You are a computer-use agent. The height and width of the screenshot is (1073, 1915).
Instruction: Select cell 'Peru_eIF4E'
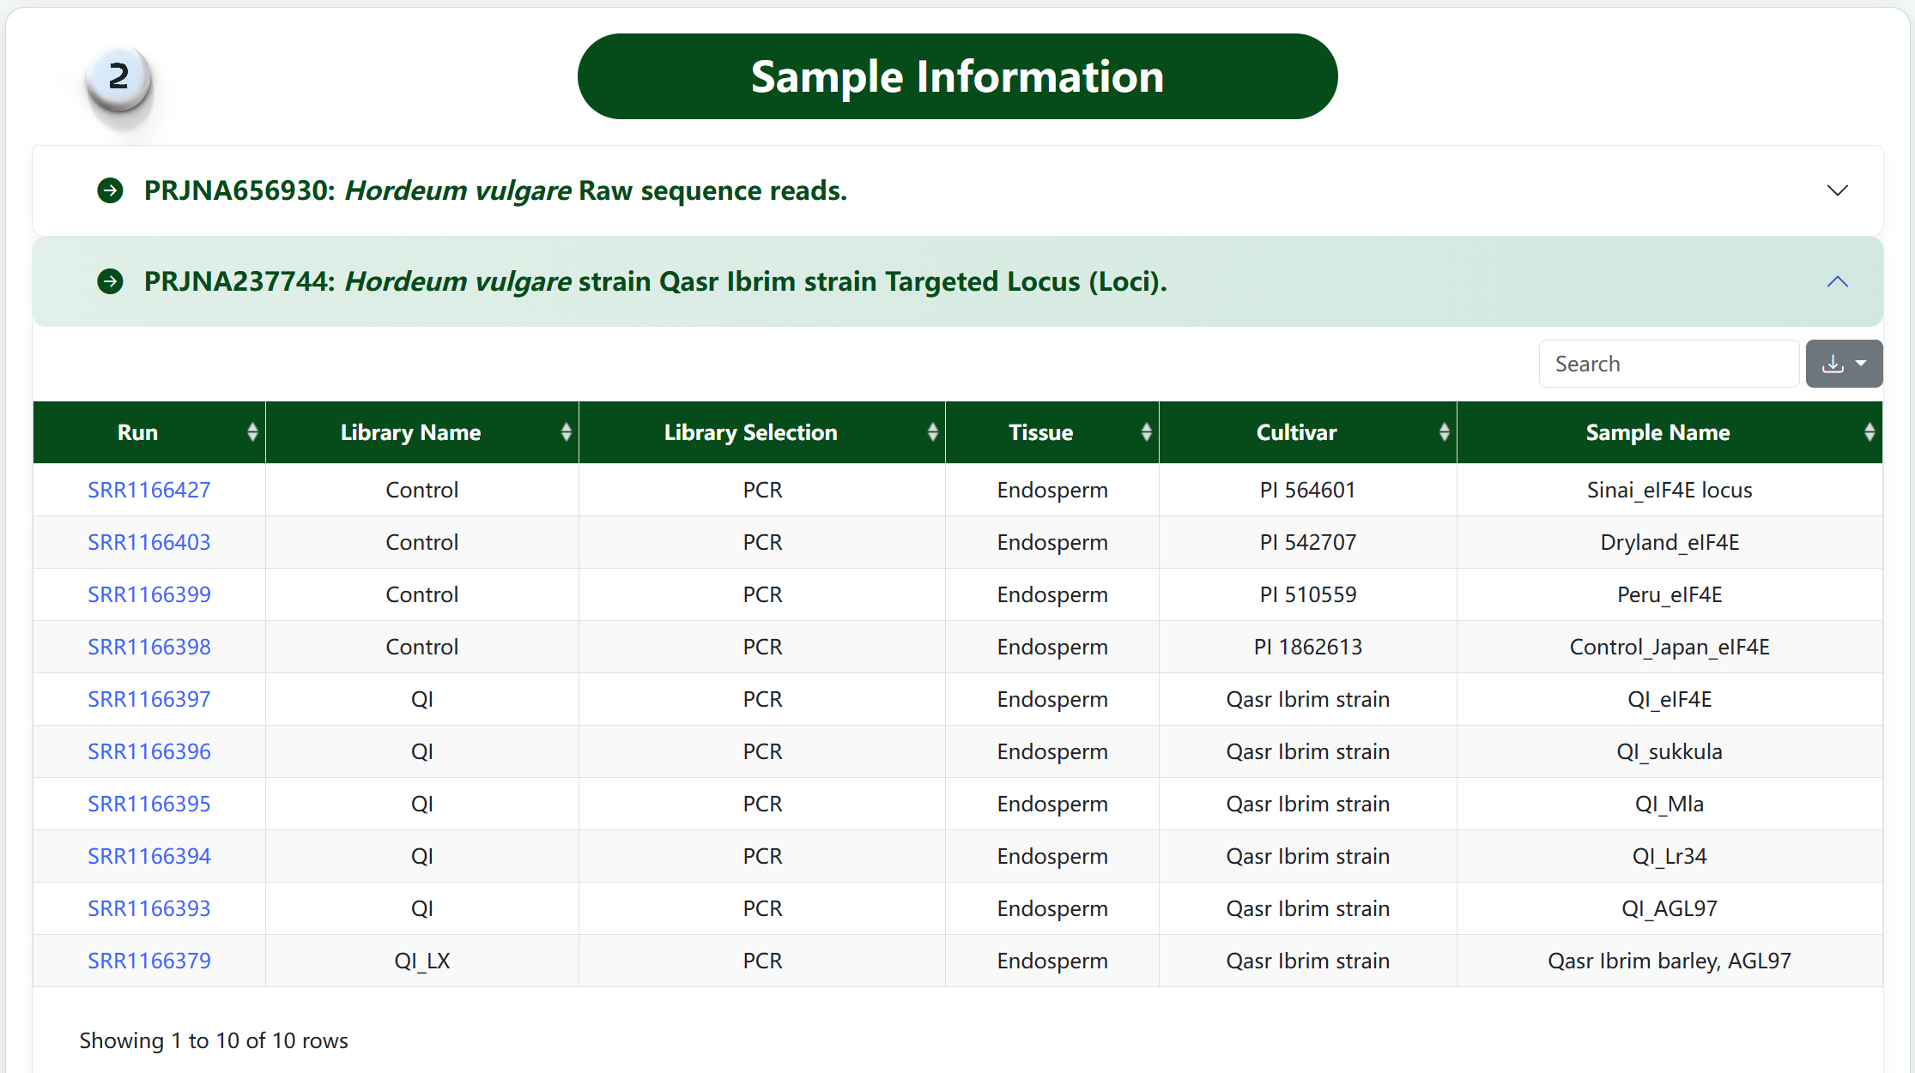tap(1670, 594)
